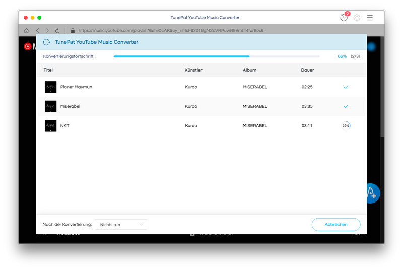Go to home page icon
This screenshot has height=270, width=403.
point(26,31)
